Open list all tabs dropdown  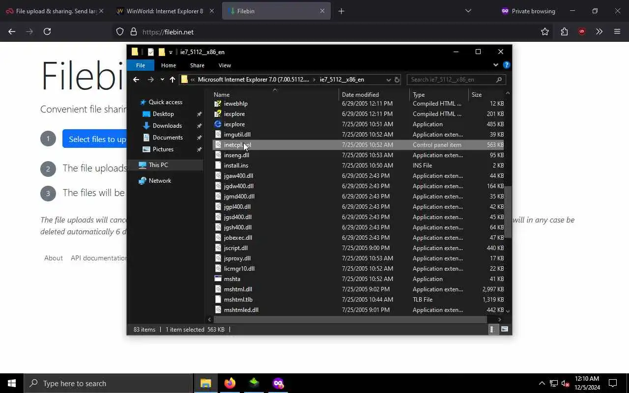(x=468, y=11)
